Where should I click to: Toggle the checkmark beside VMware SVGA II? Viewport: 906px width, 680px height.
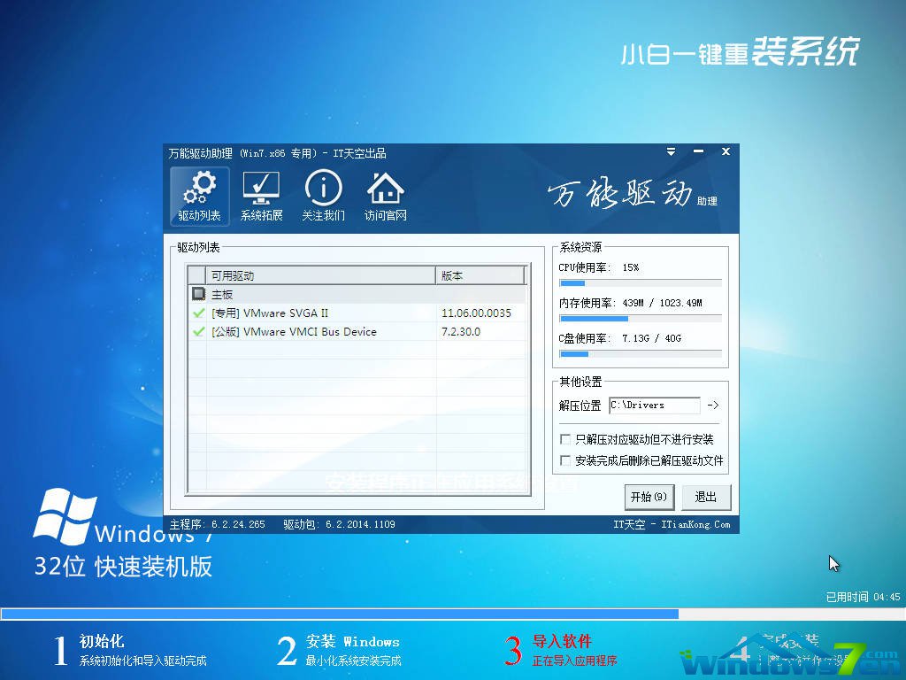pyautogui.click(x=198, y=313)
